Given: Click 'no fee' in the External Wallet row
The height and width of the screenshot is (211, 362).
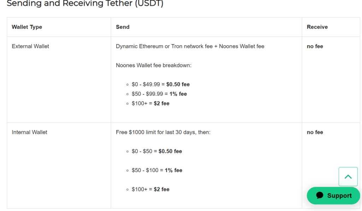Looking at the screenshot, I should 315,46.
